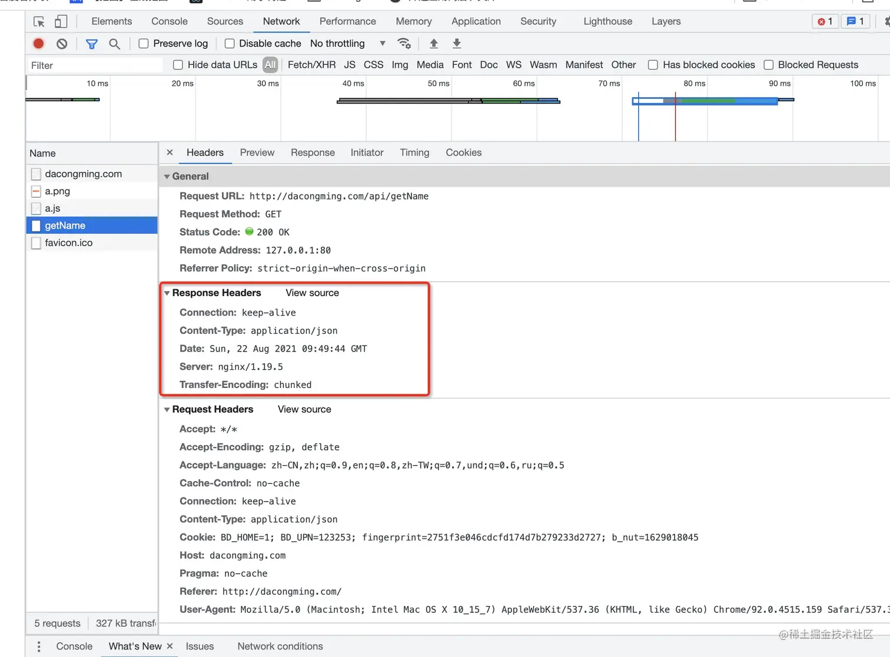The image size is (890, 657).
Task: Check Hide data URLs option
Action: (x=178, y=65)
